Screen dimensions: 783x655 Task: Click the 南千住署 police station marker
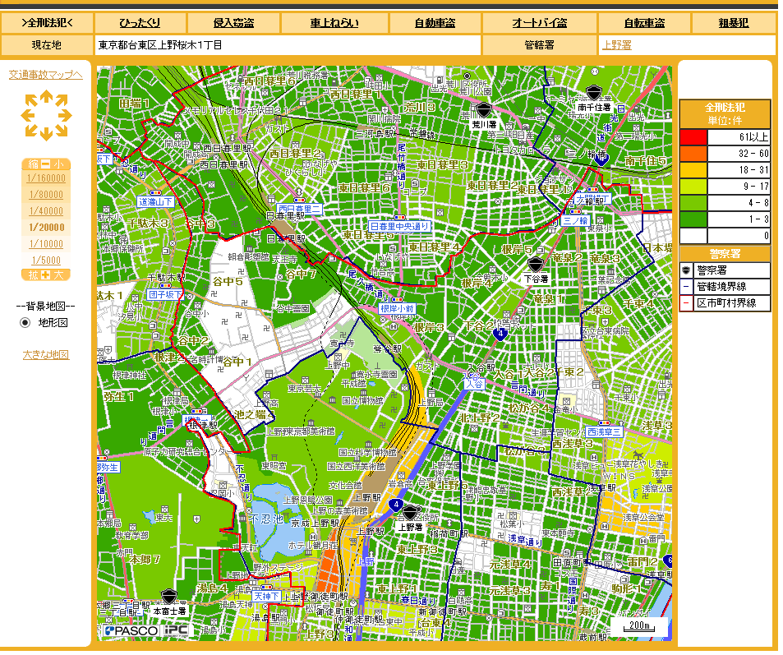(594, 93)
